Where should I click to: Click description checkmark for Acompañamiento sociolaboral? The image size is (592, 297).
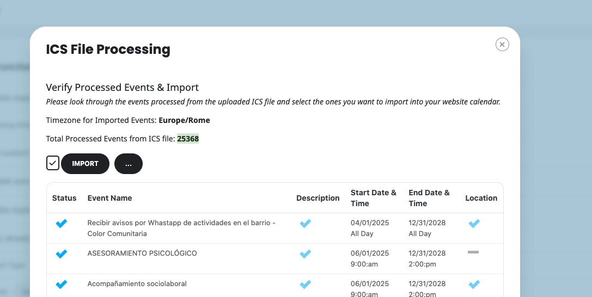tap(306, 284)
